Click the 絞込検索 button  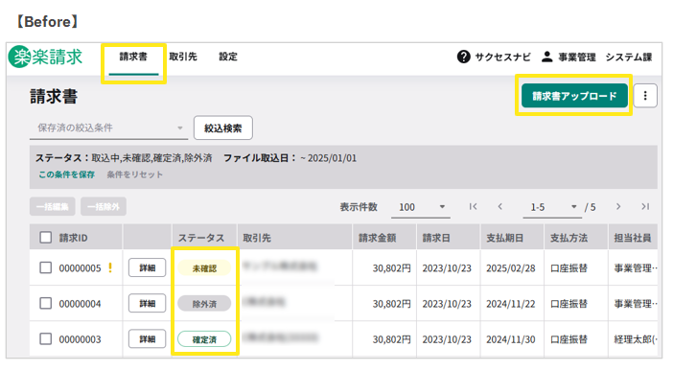(x=223, y=128)
